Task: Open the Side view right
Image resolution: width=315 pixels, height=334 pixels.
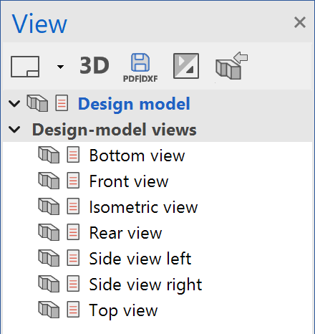Action: tap(145, 285)
